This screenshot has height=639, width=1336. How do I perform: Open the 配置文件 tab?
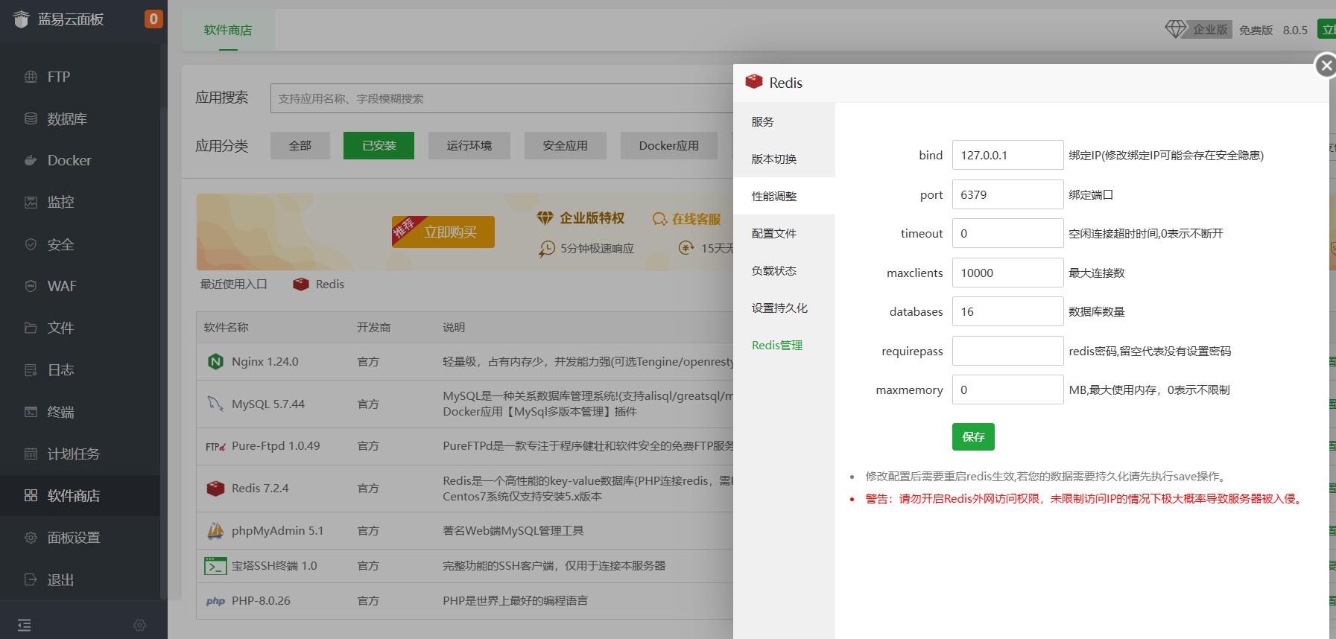pos(784,233)
